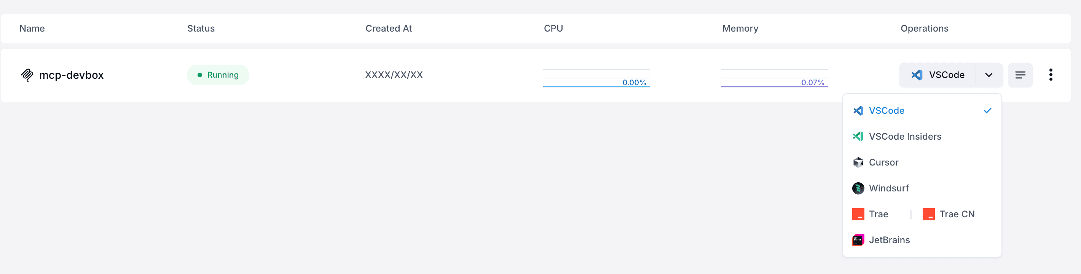Screen dimensions: 1081x274
Task: Open the vertical three-dot operations menu
Action: click(x=1051, y=74)
